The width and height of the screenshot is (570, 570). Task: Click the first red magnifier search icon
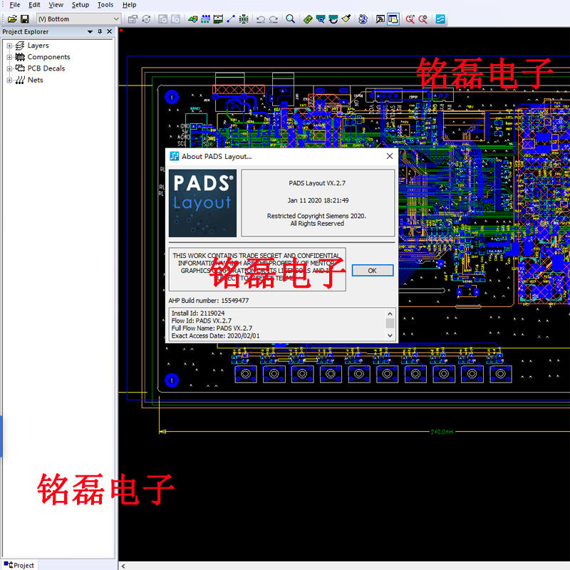(410, 19)
